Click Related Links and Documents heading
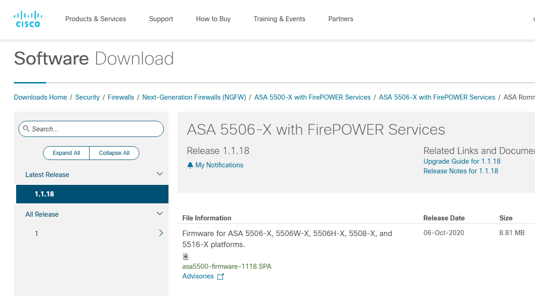 point(479,151)
